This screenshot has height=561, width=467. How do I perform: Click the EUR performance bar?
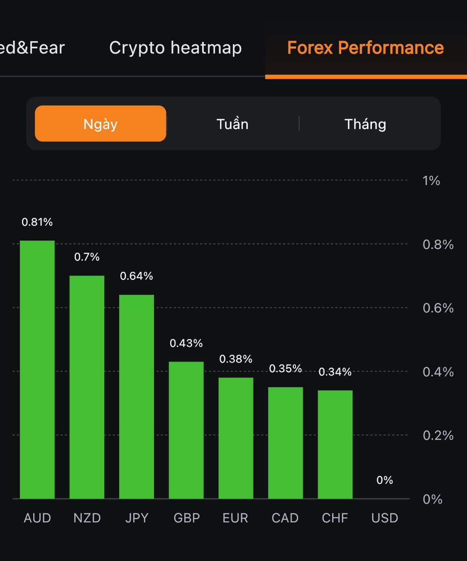click(x=236, y=438)
